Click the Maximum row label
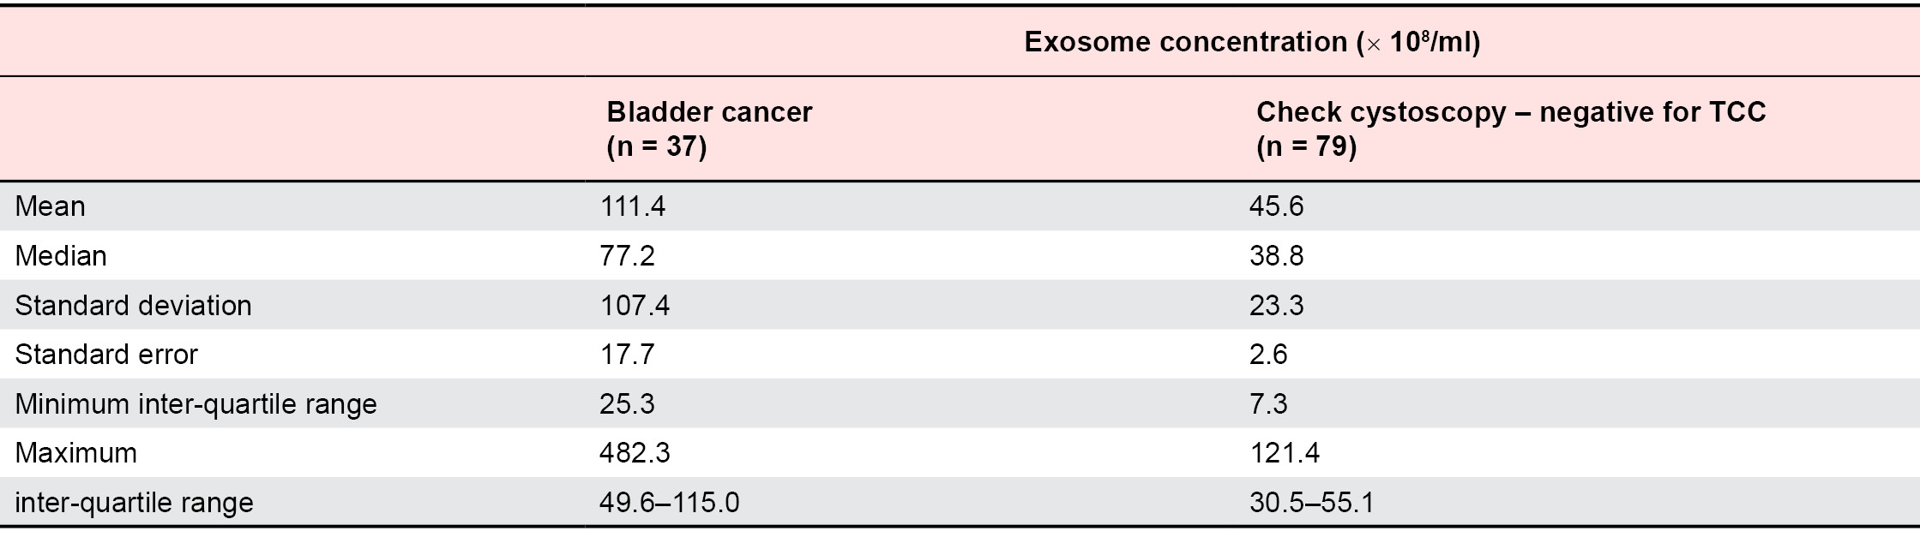Viewport: 1920px width, 543px height. [x=76, y=453]
